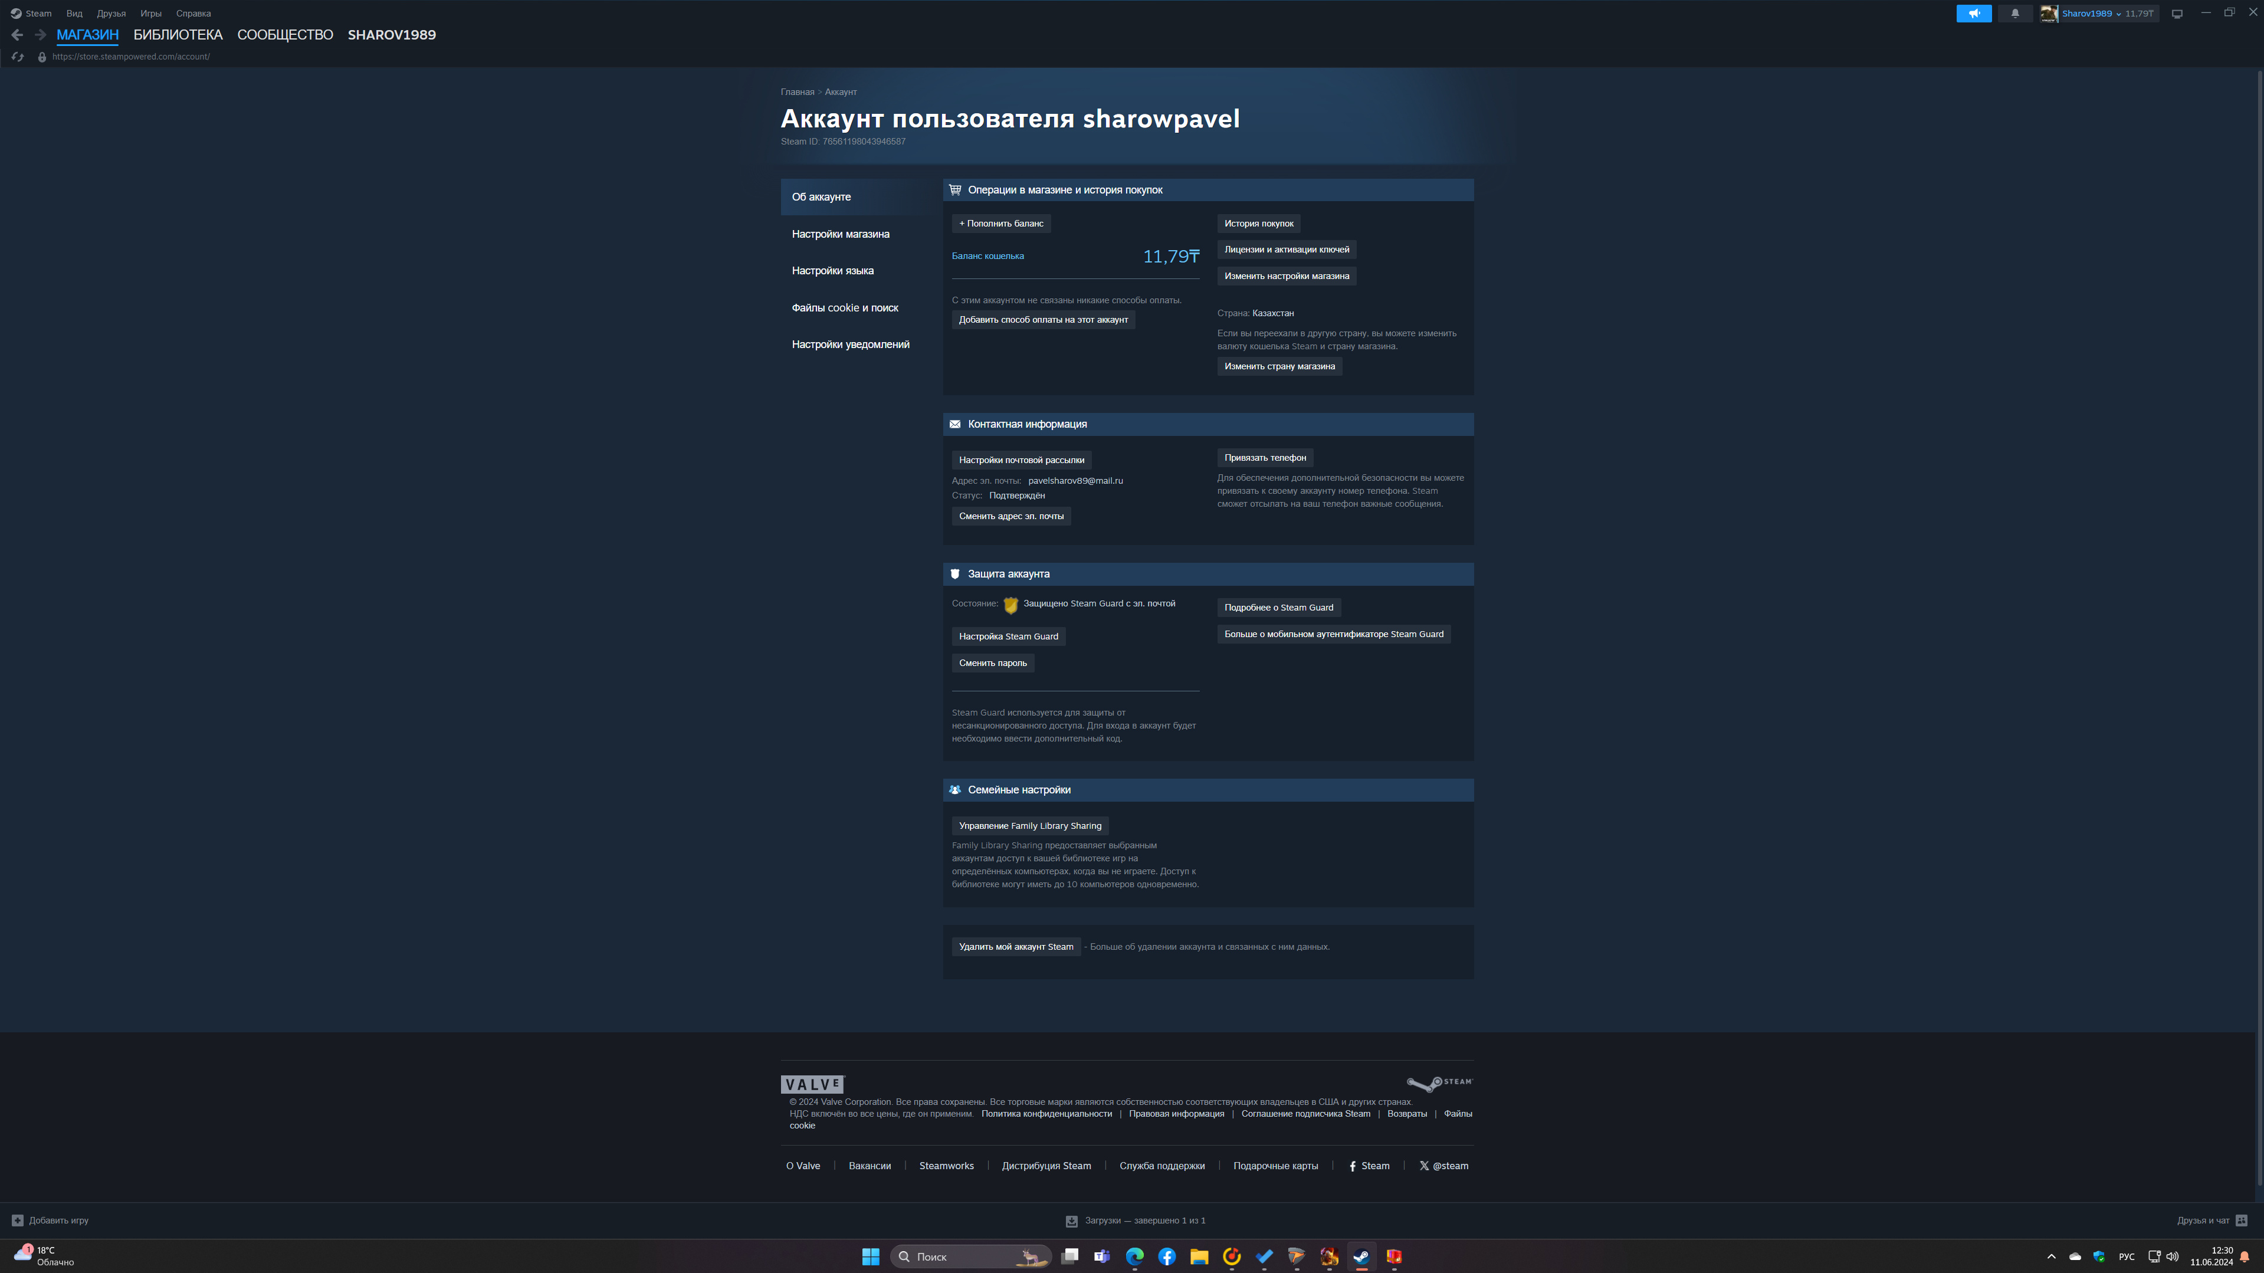Click Сменить адрес эл. почты
The image size is (2264, 1273).
[1010, 516]
